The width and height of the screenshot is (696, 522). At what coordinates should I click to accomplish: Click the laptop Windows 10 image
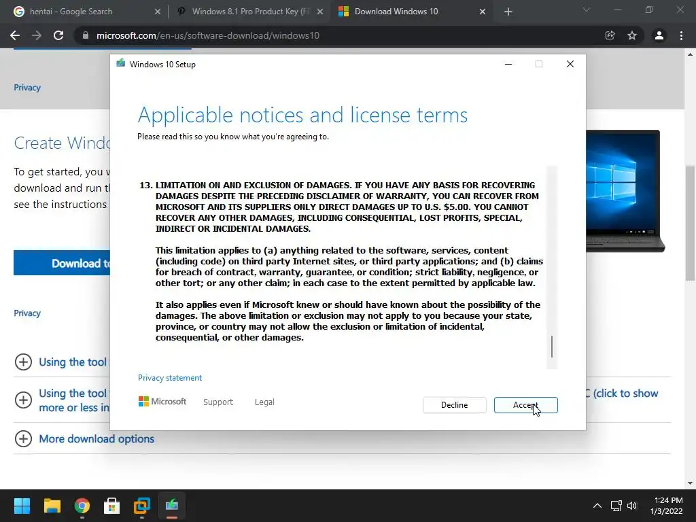(625, 191)
